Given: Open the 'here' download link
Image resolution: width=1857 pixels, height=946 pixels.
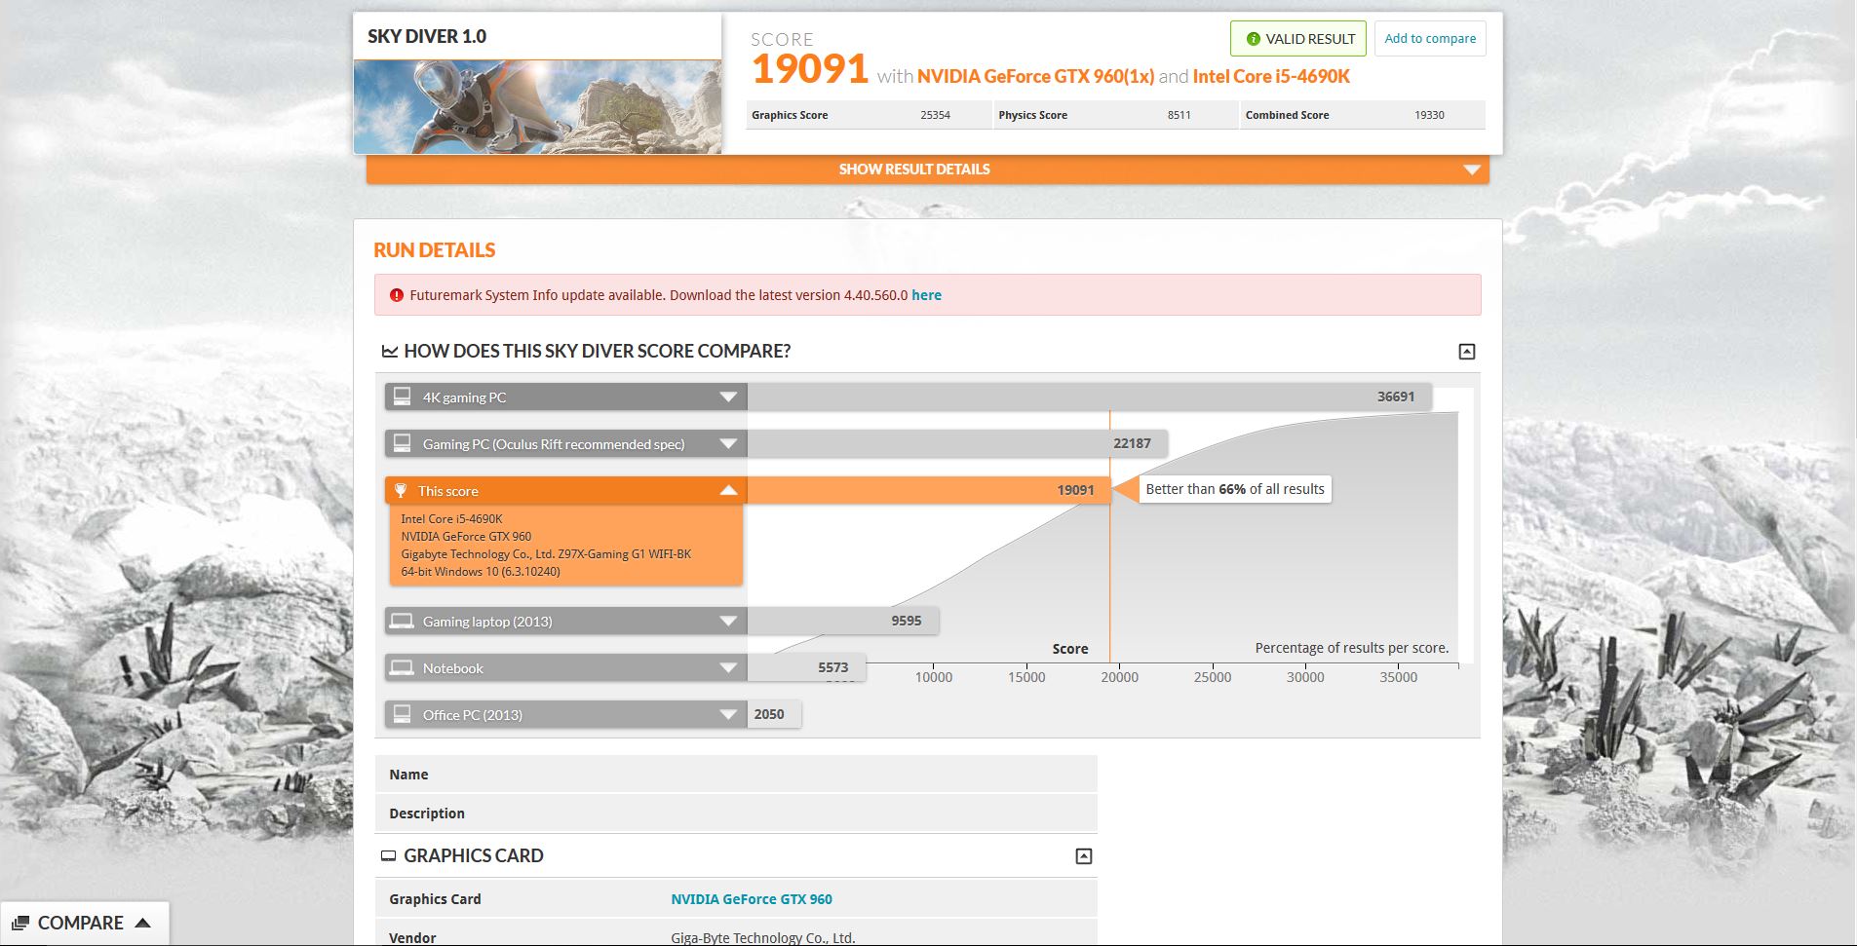Looking at the screenshot, I should [x=926, y=295].
